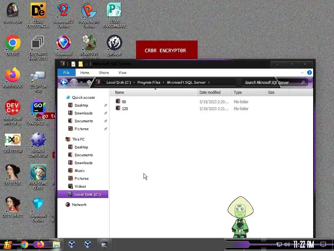Viewport: 334px width, 251px height.
Task: Expand the Program Files breadcrumb chevron
Action: (163, 82)
